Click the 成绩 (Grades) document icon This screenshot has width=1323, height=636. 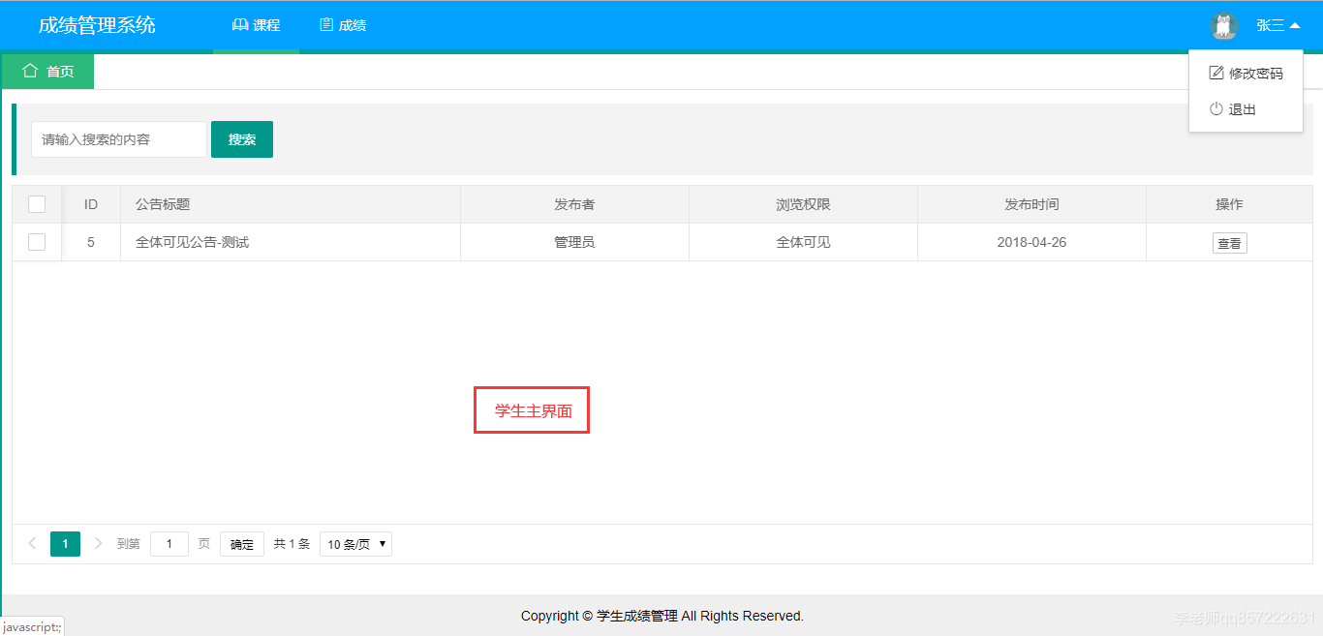coord(325,24)
